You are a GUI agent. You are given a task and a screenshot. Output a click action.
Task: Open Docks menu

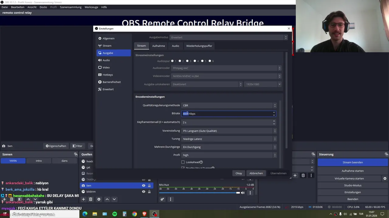[43, 7]
